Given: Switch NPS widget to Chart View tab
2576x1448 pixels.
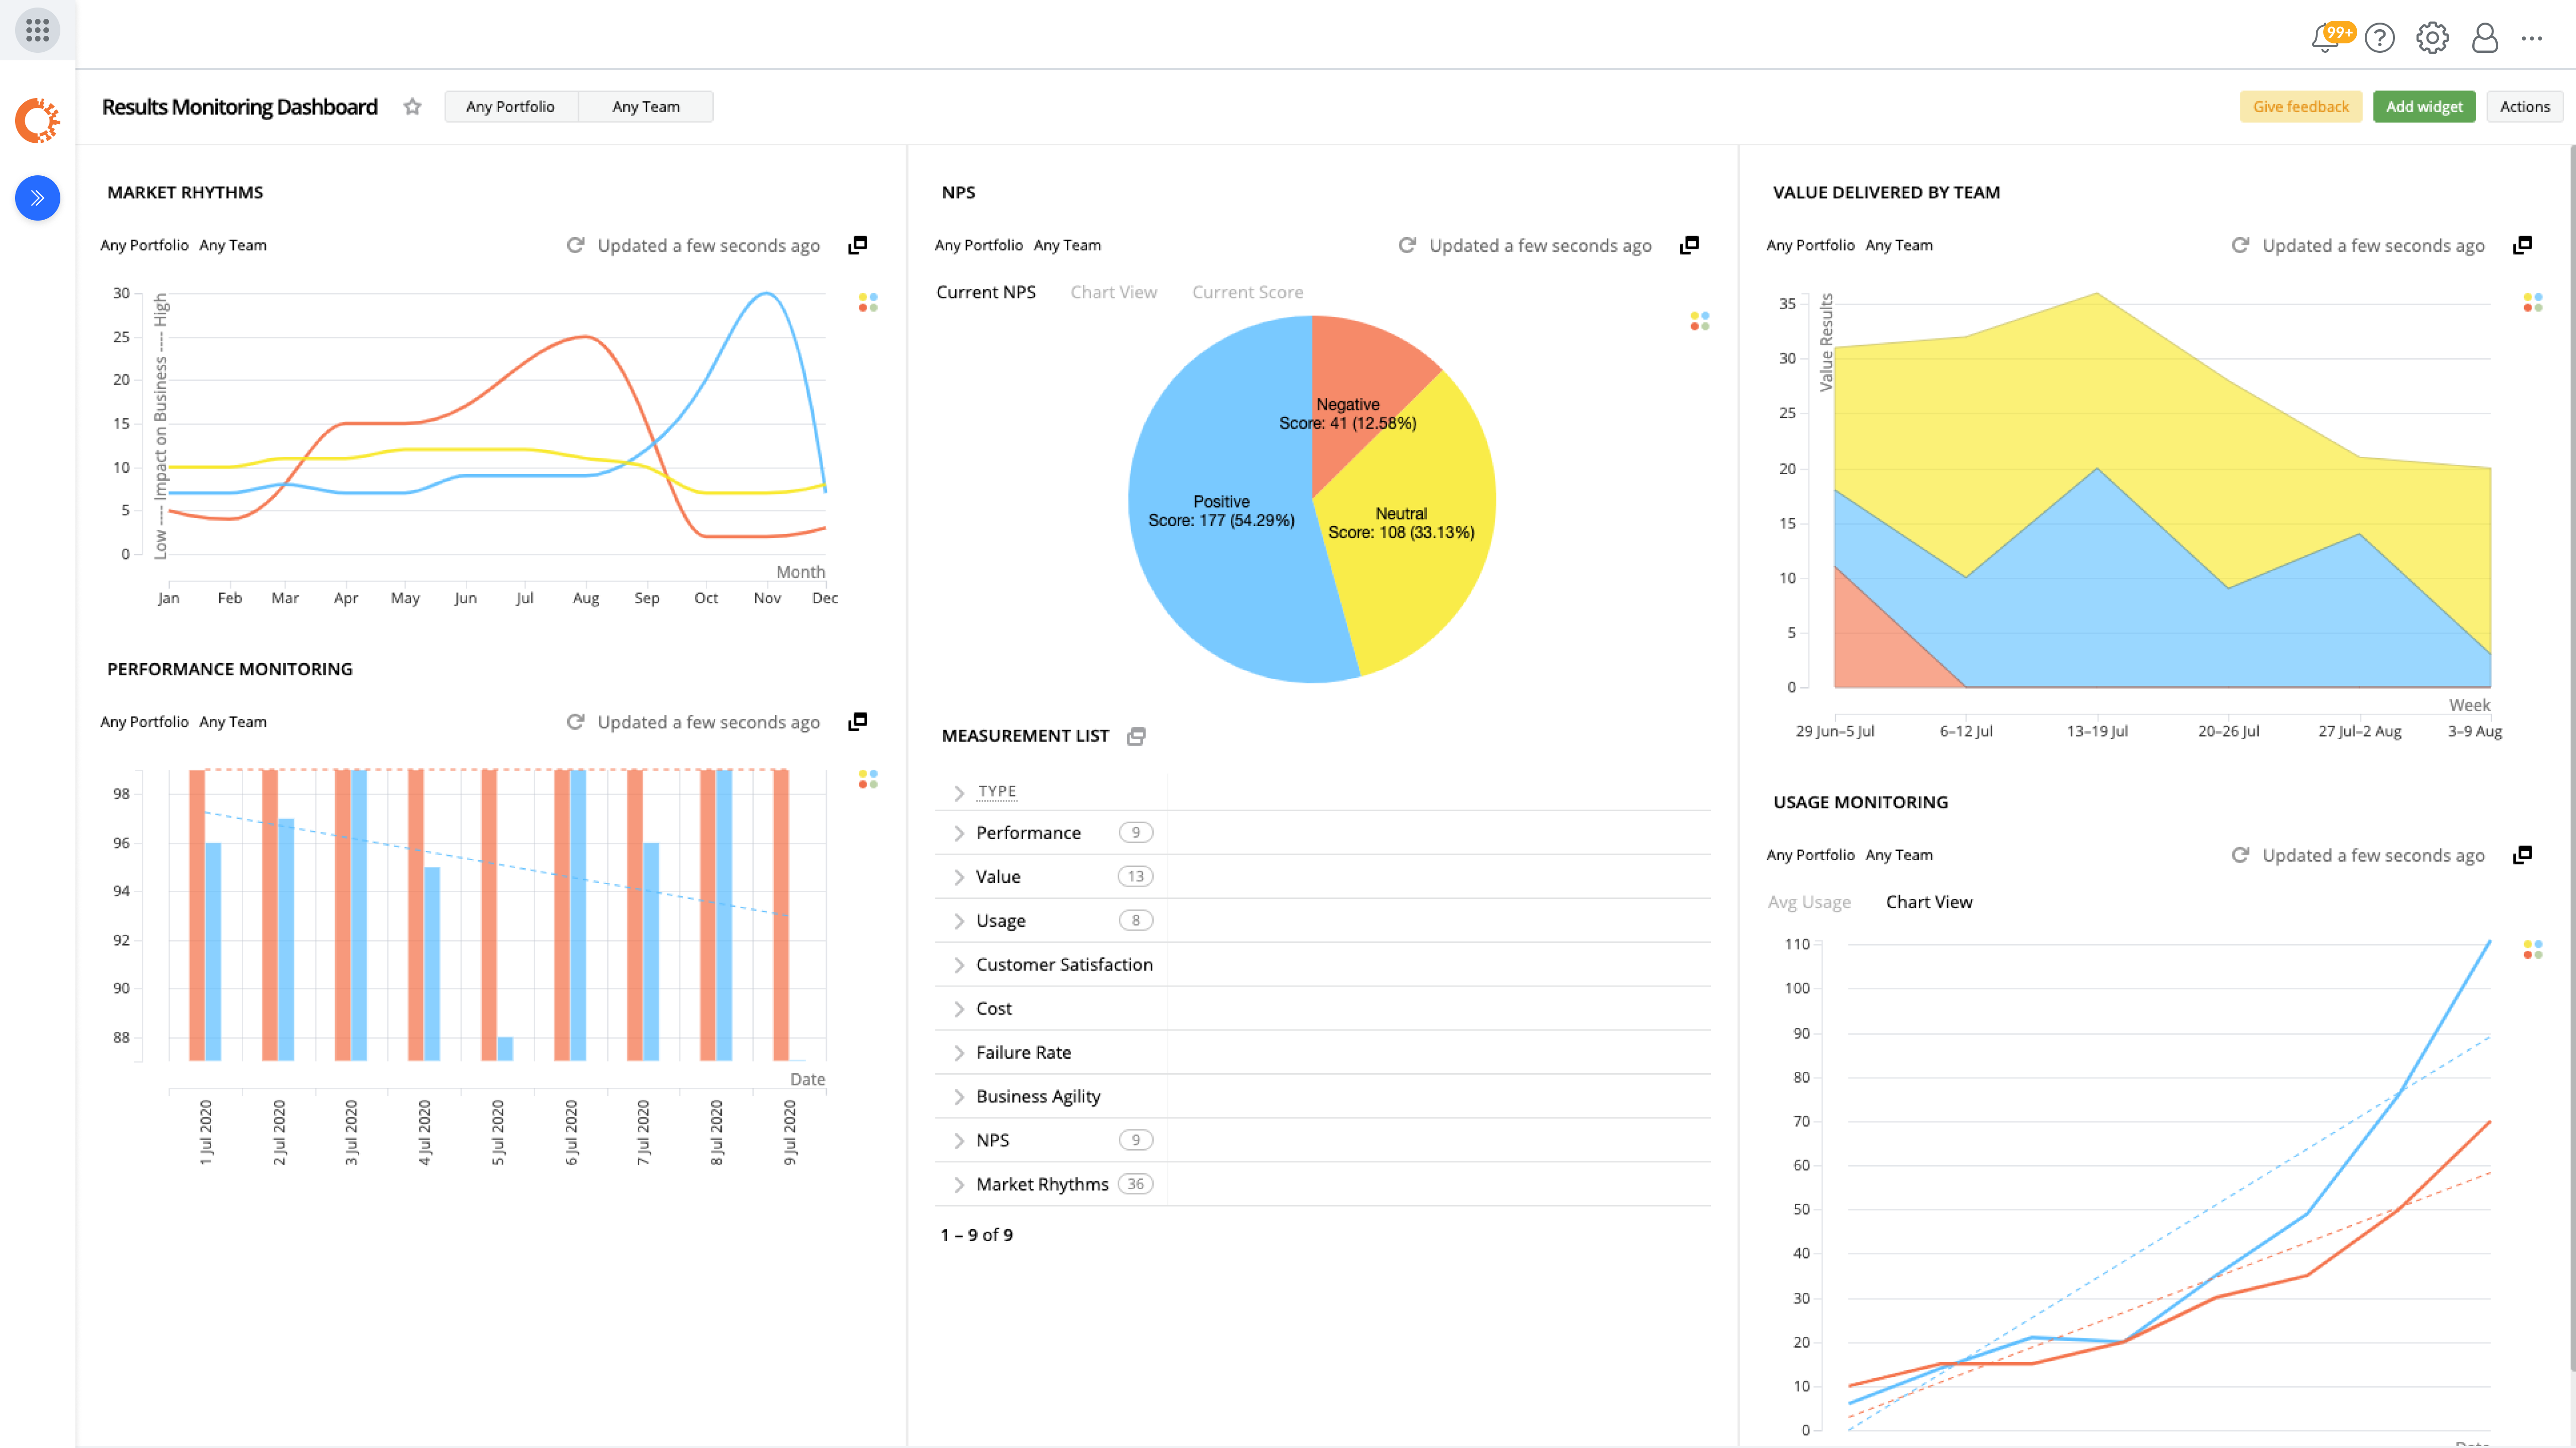Looking at the screenshot, I should (x=1113, y=292).
